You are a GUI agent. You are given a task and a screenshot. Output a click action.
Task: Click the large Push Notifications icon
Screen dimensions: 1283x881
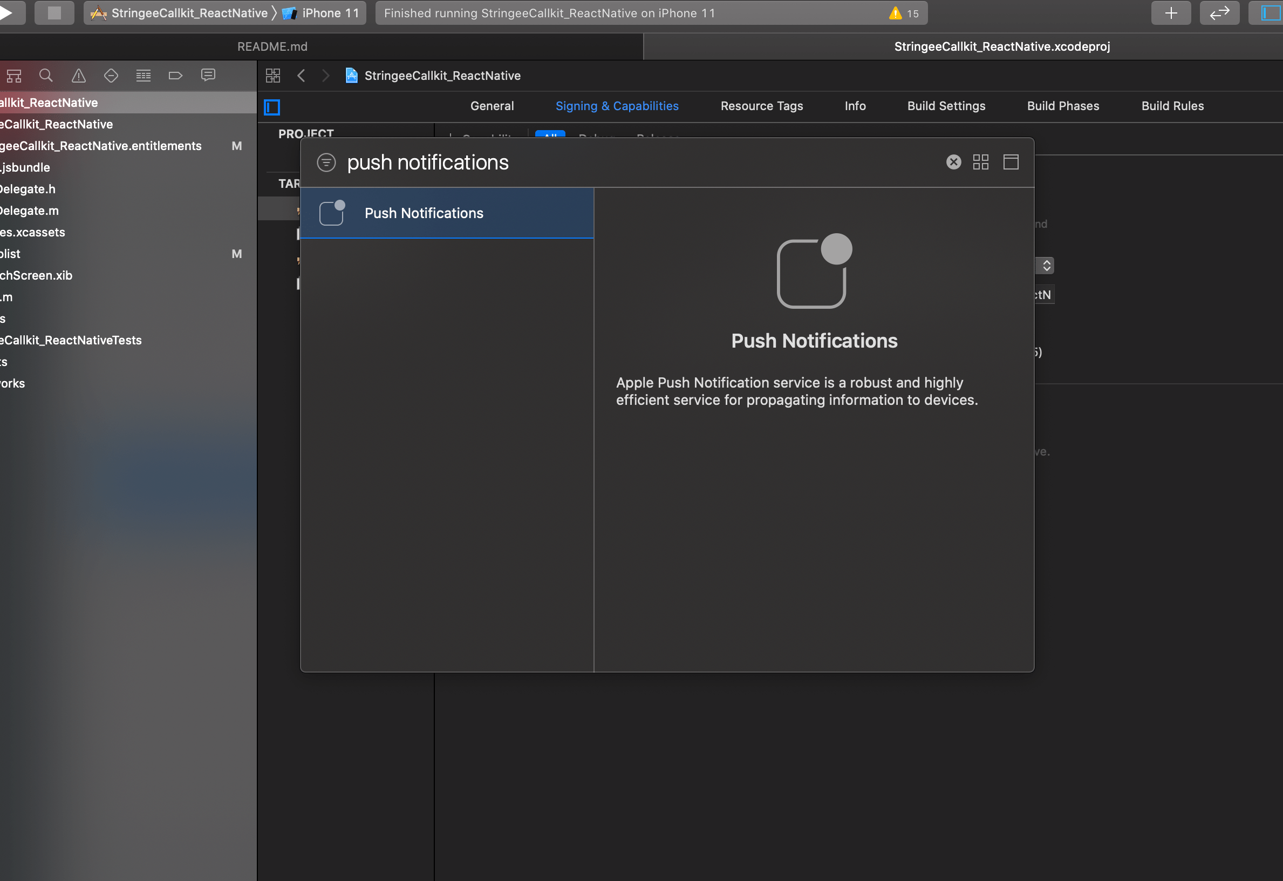click(x=814, y=270)
